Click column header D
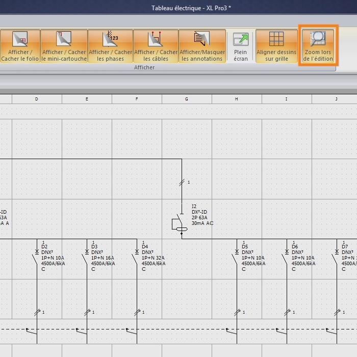 [37, 99]
